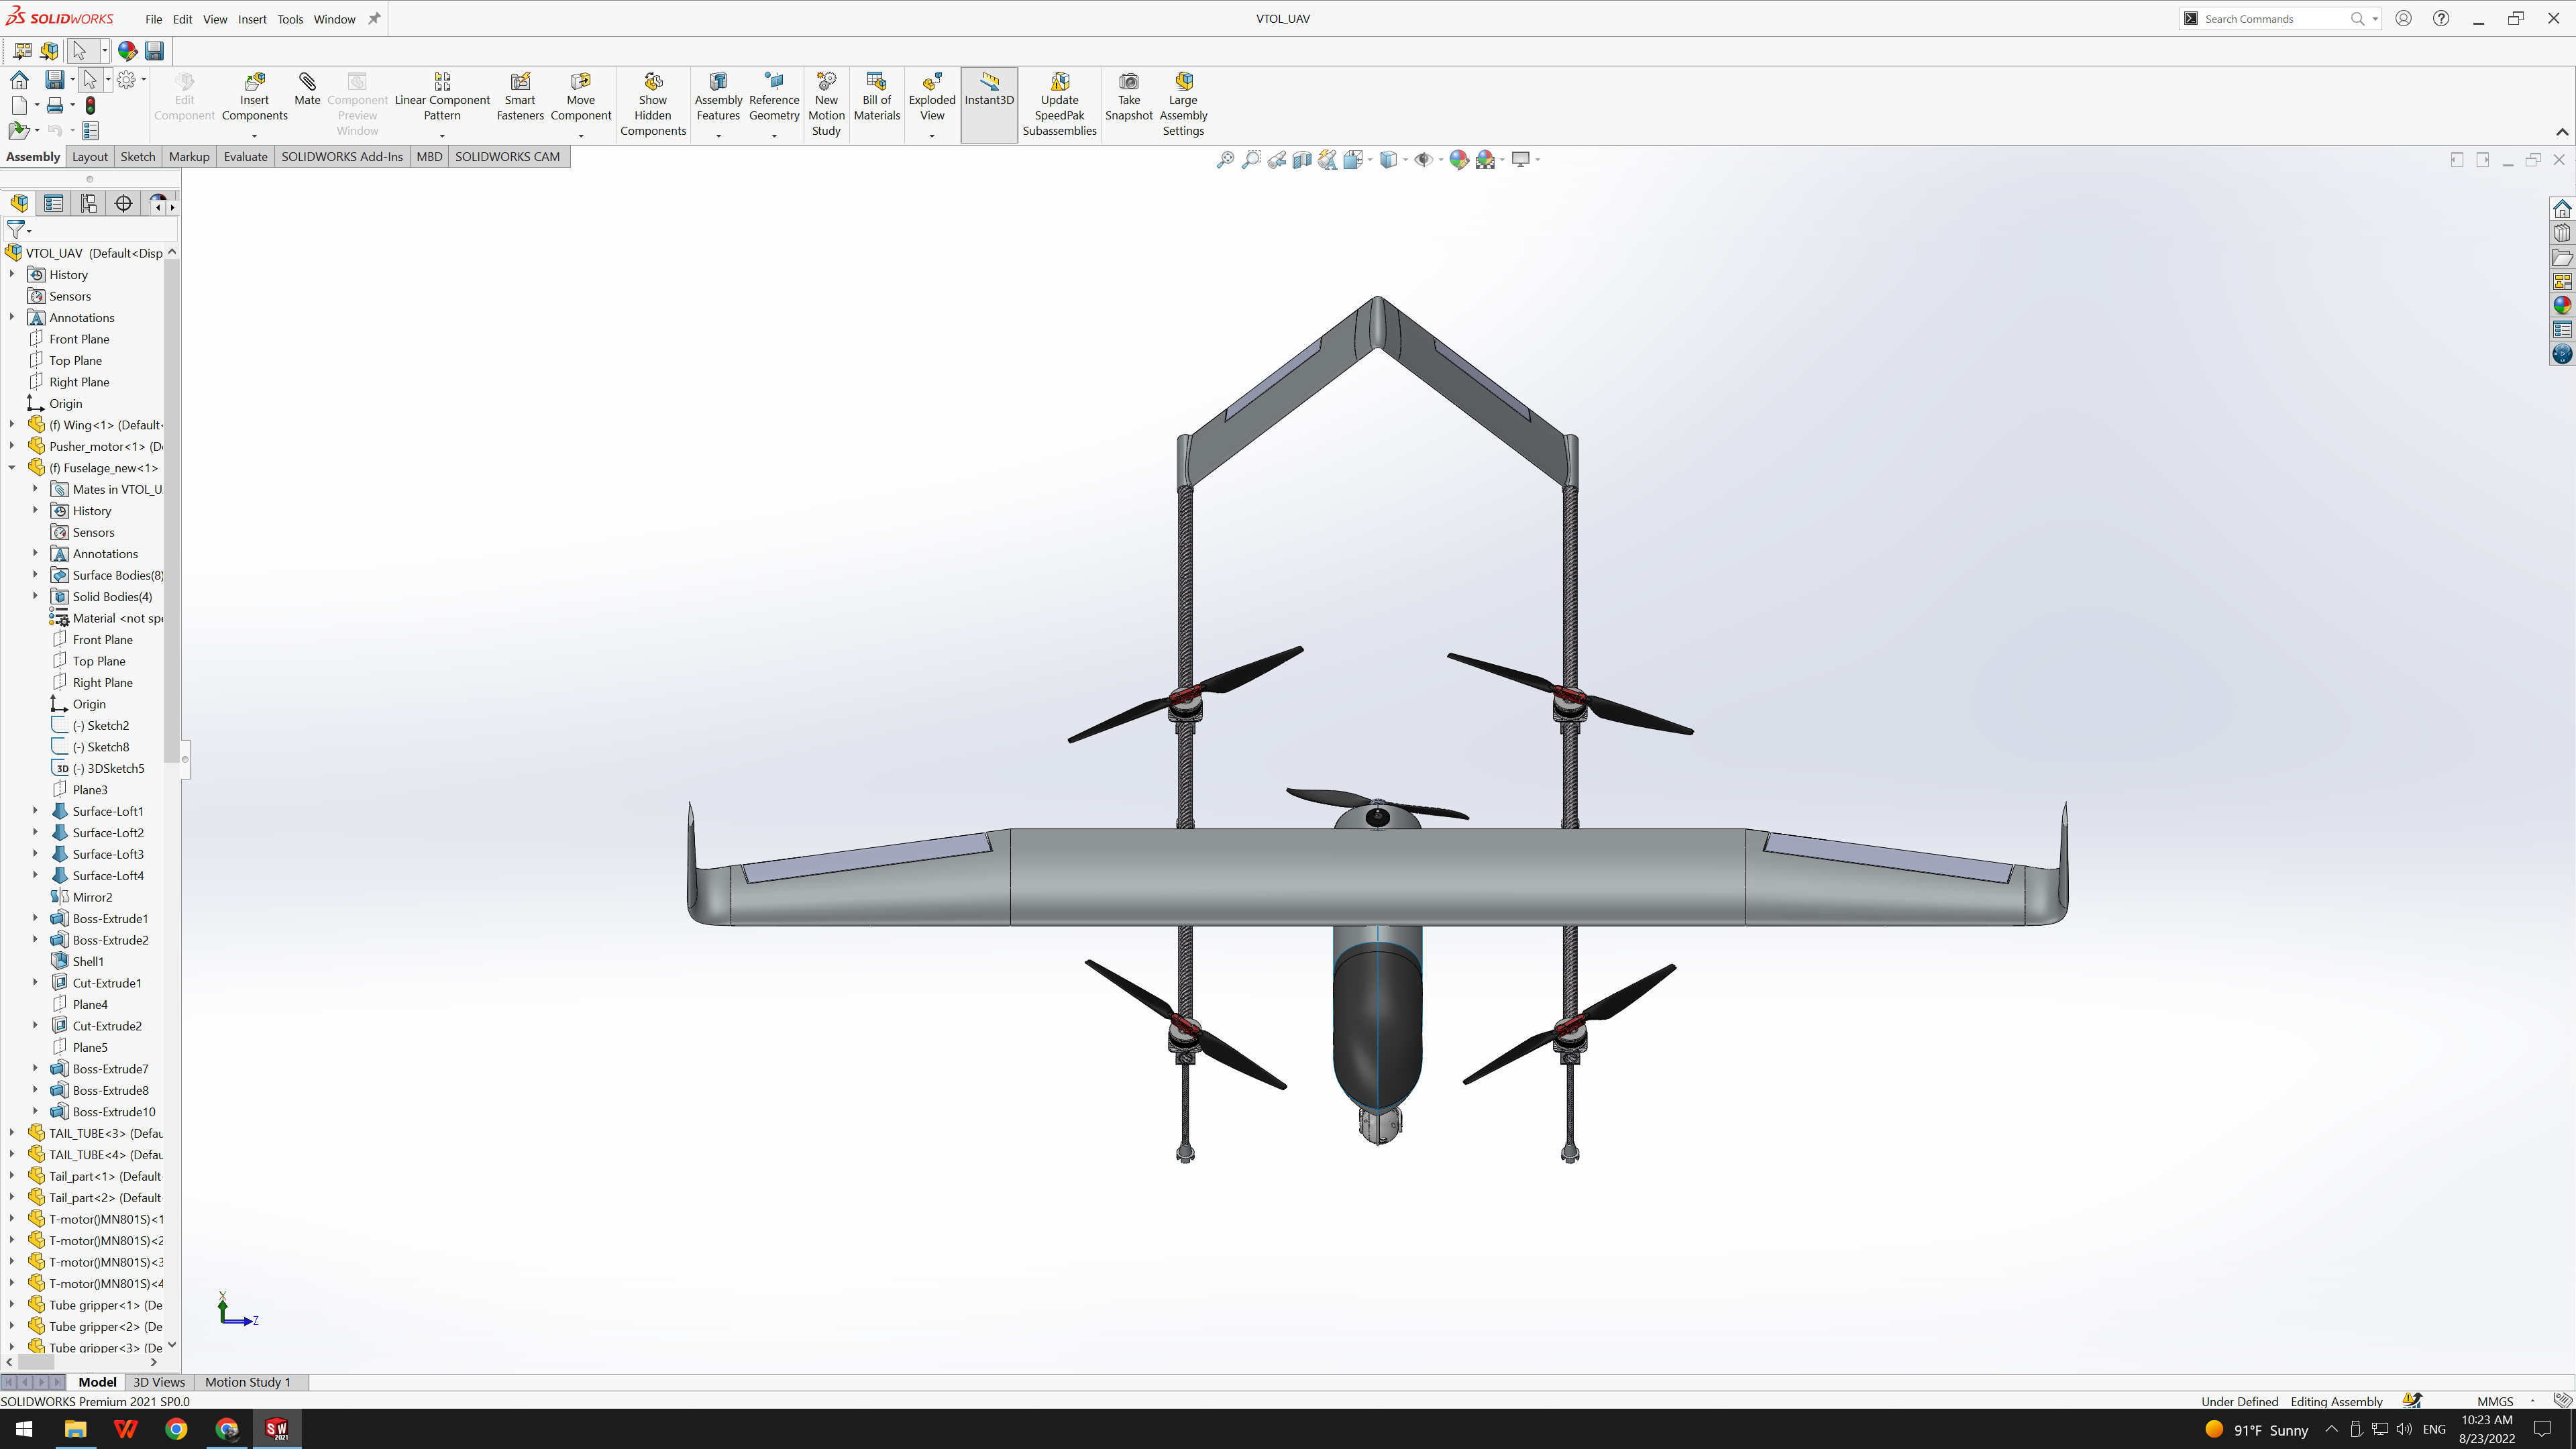Viewport: 2576px width, 1449px height.
Task: Open SOLIDWORKS Resources home pane icon
Action: point(2562,208)
